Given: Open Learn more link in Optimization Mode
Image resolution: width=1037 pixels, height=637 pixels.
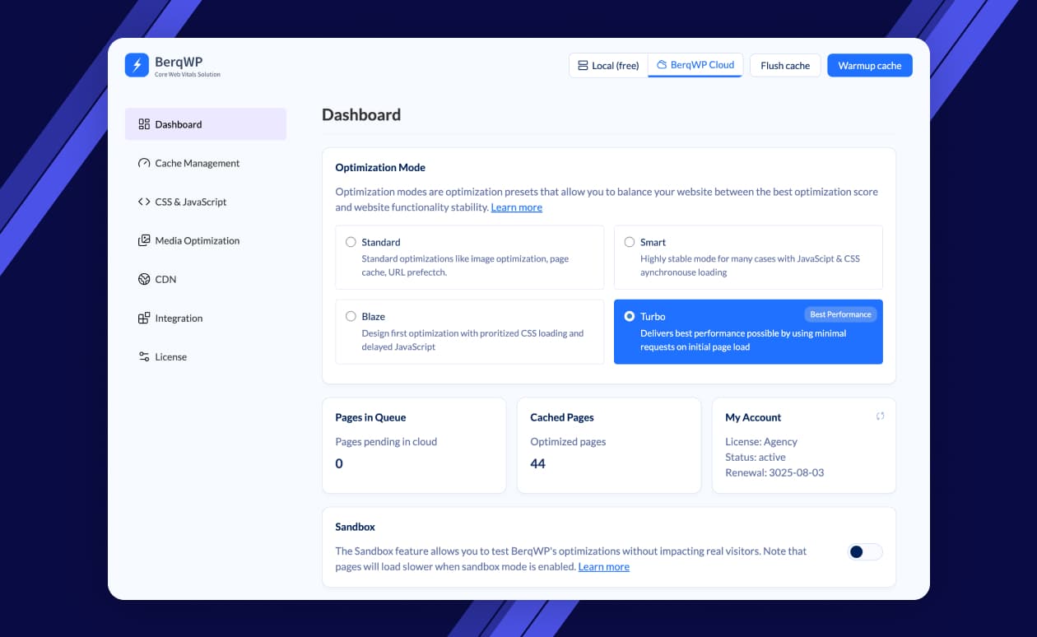Looking at the screenshot, I should pos(517,207).
